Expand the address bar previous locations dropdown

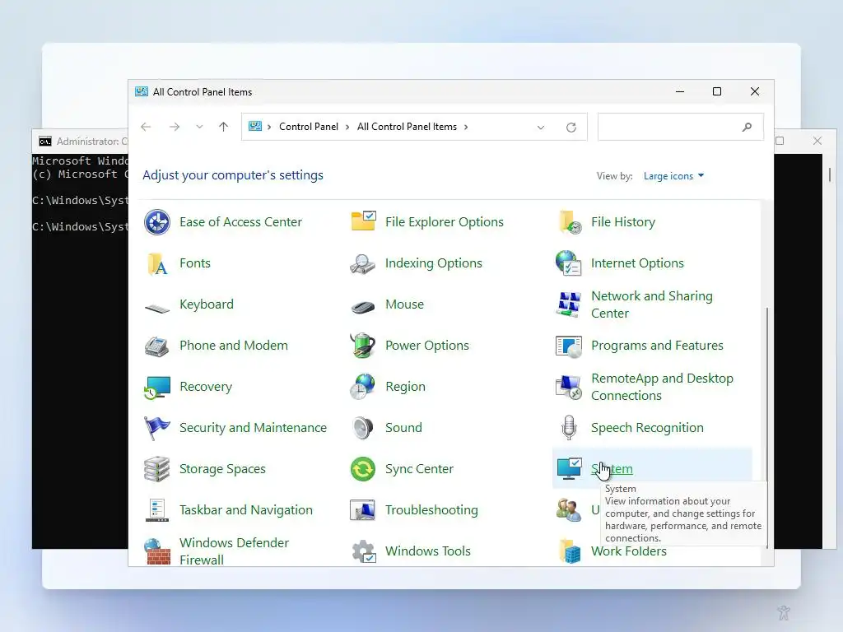click(x=541, y=128)
